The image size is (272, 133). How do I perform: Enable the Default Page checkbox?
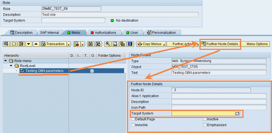(133, 119)
